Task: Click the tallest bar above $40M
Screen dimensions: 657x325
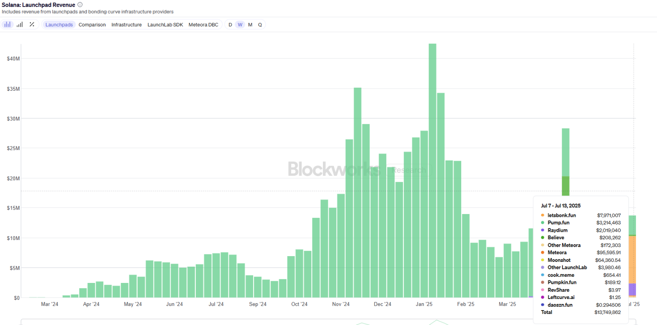Action: [432, 170]
